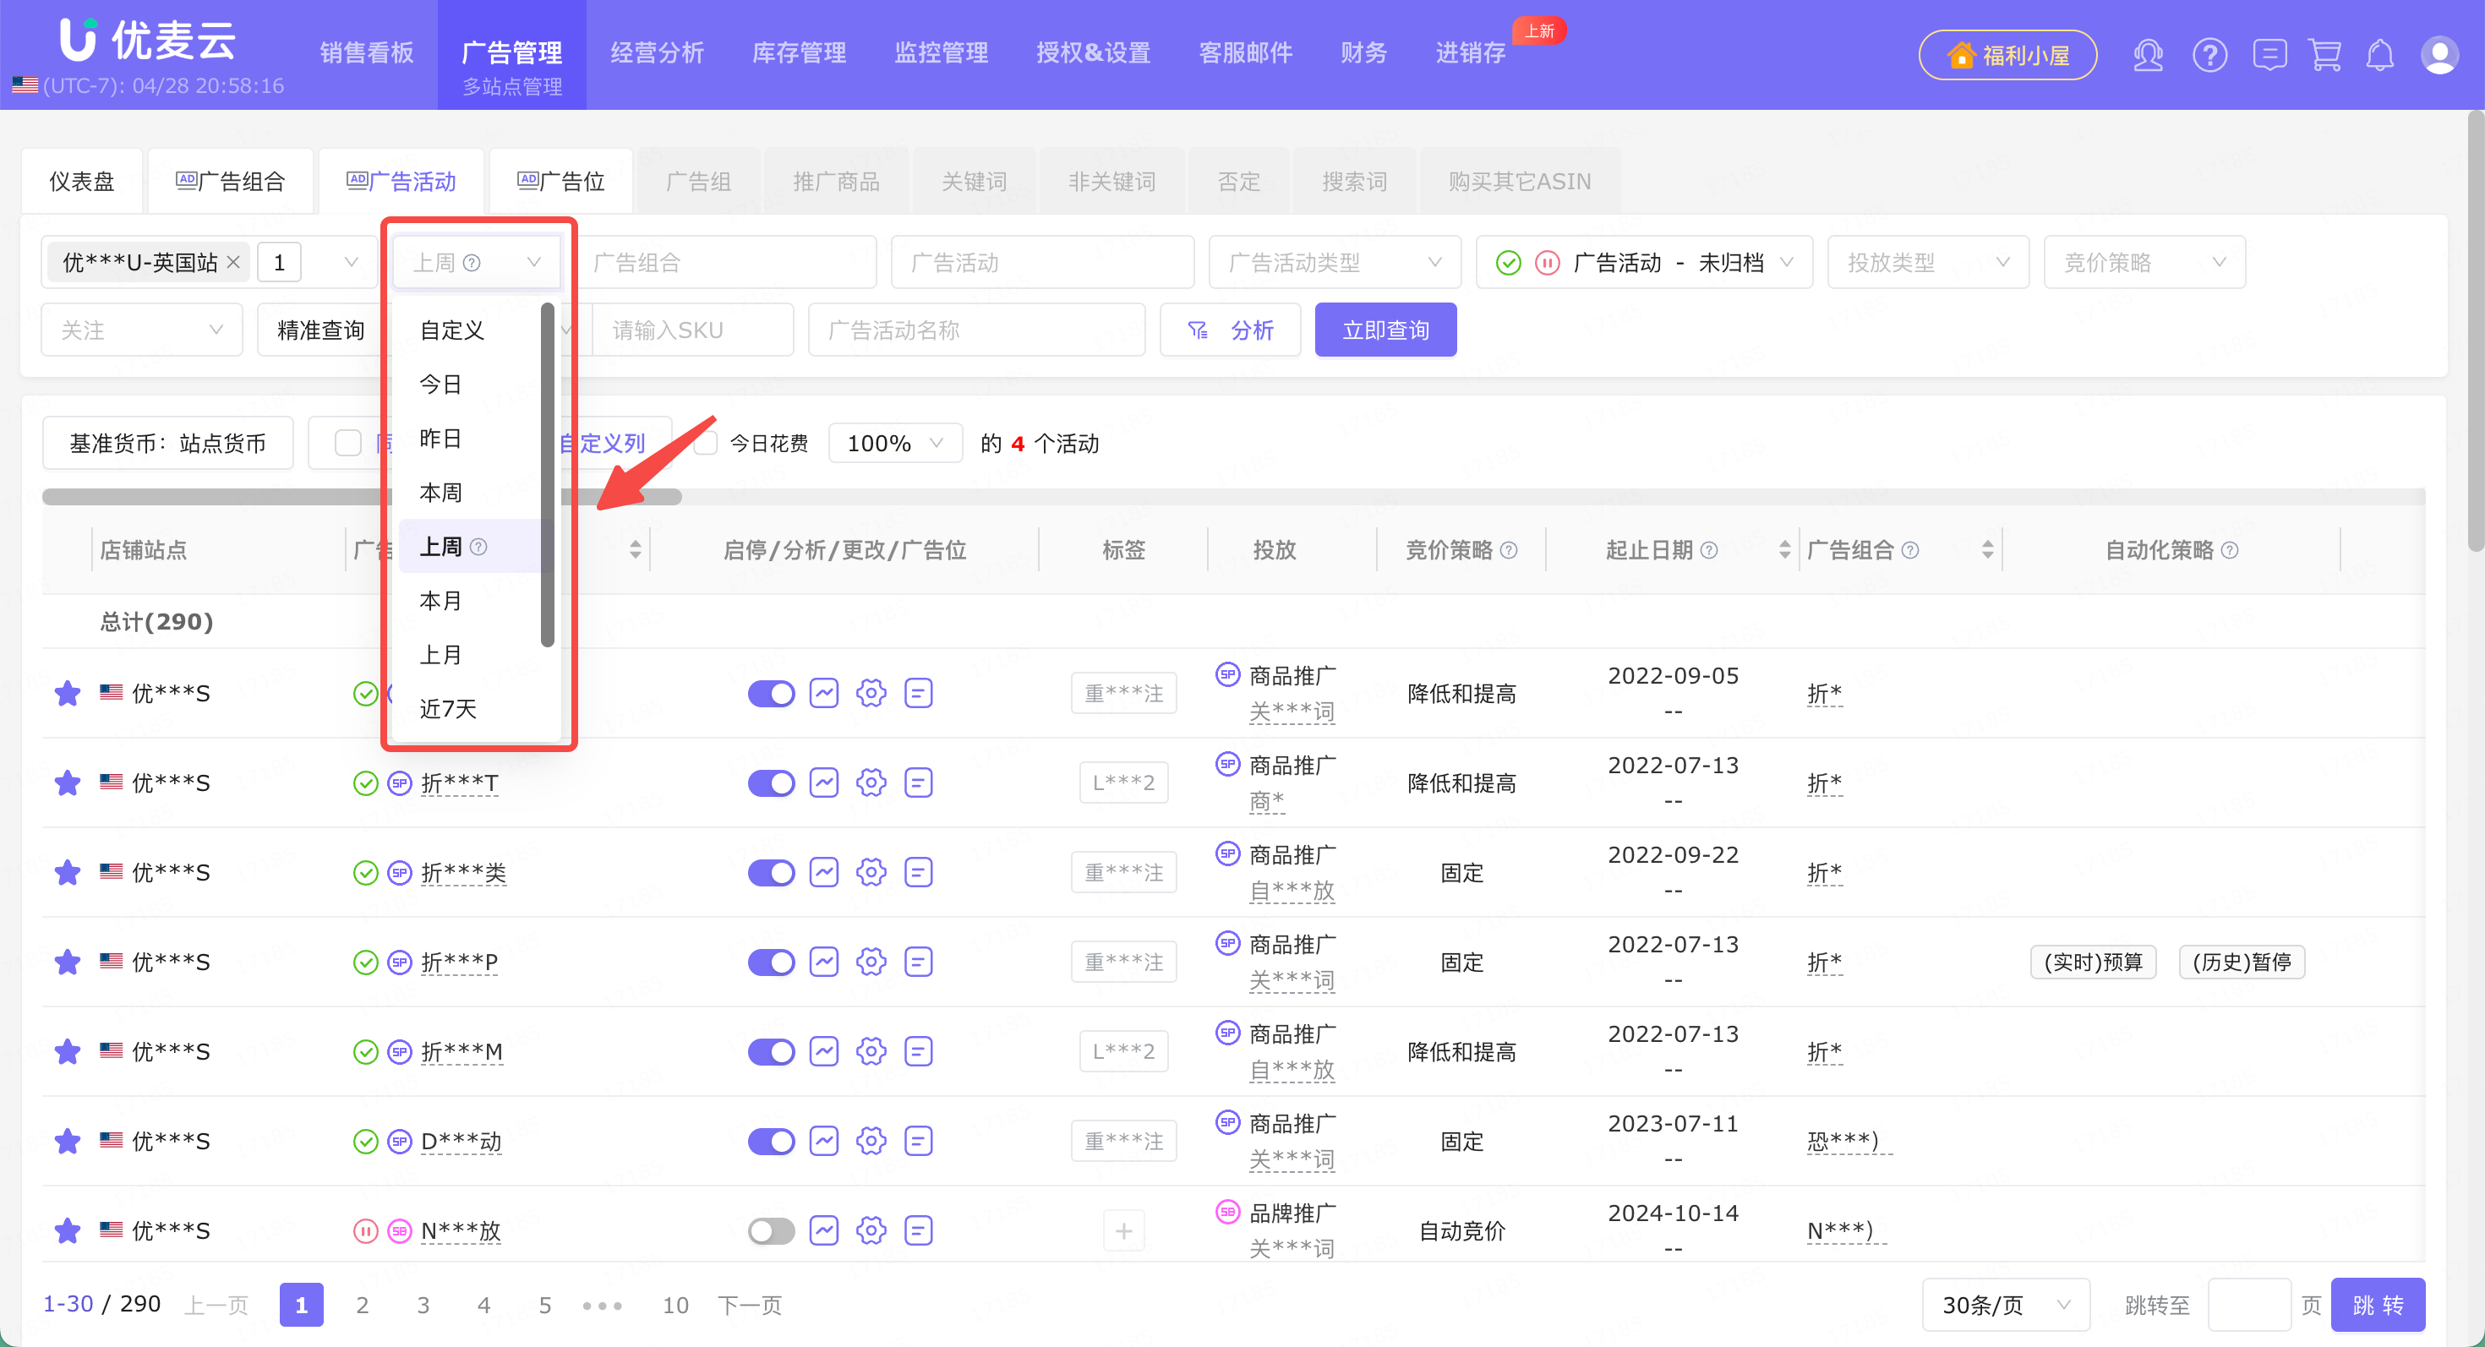2485x1347 pixels.
Task: Toggle campaign switch in D***动 row
Action: point(771,1142)
